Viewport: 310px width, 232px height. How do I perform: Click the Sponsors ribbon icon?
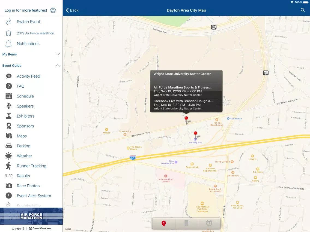click(9, 126)
